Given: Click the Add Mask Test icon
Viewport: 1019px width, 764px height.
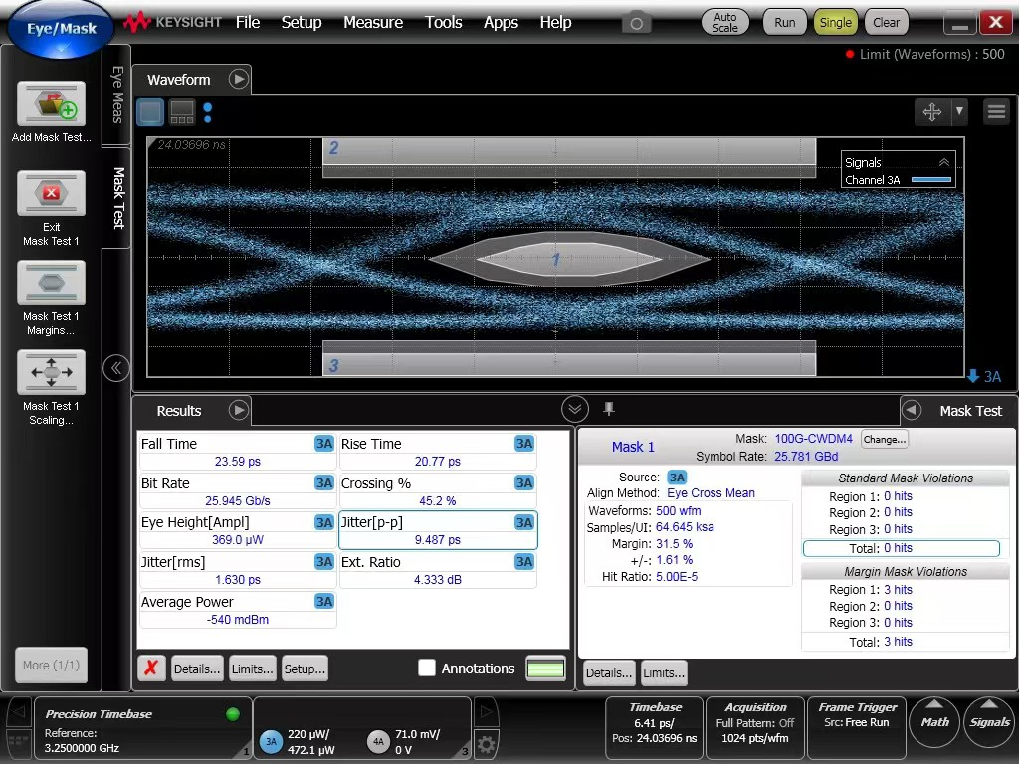Looking at the screenshot, I should 51,104.
